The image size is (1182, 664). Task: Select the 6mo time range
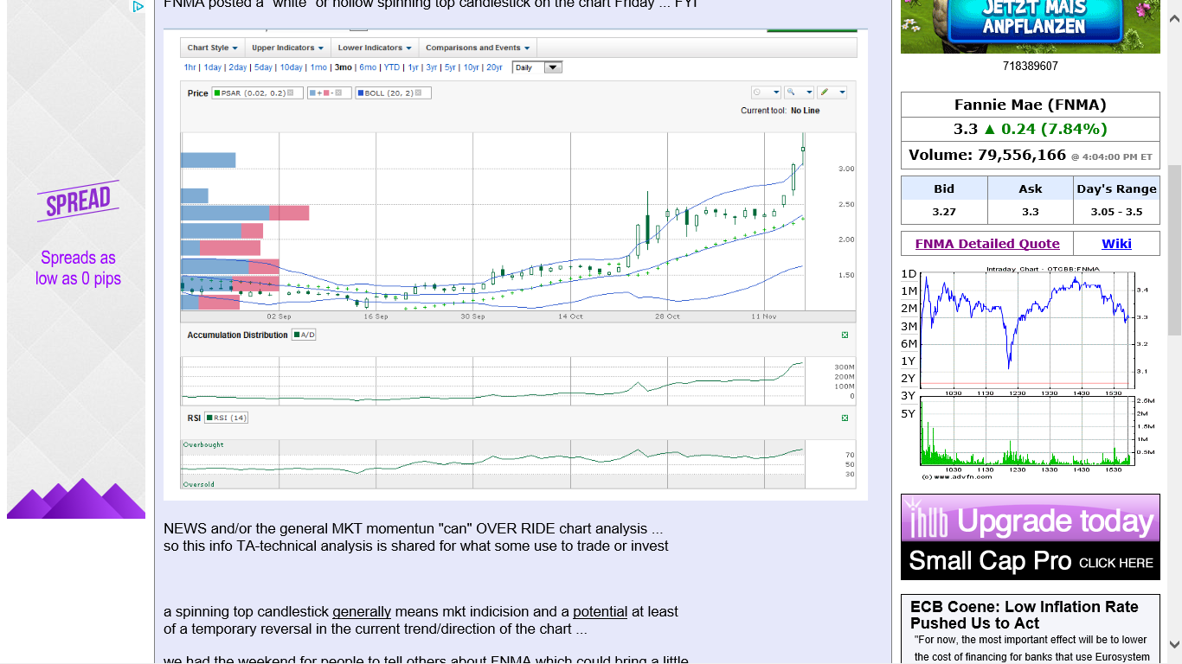368,67
